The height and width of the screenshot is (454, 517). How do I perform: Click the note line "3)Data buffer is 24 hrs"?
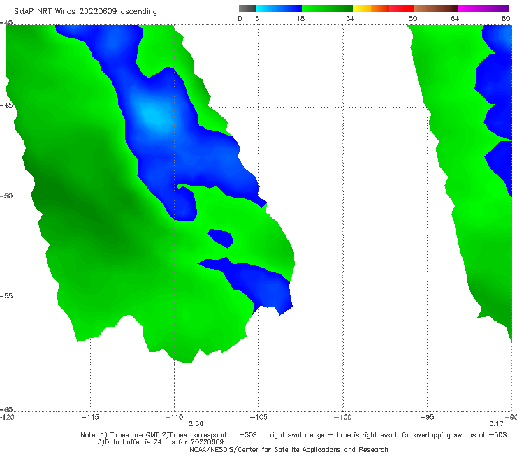161,442
